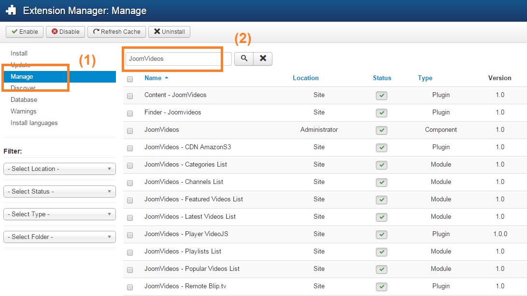Screen dimensions: 527x296
Task: Toggle status icon for Channels List
Action: click(x=382, y=183)
